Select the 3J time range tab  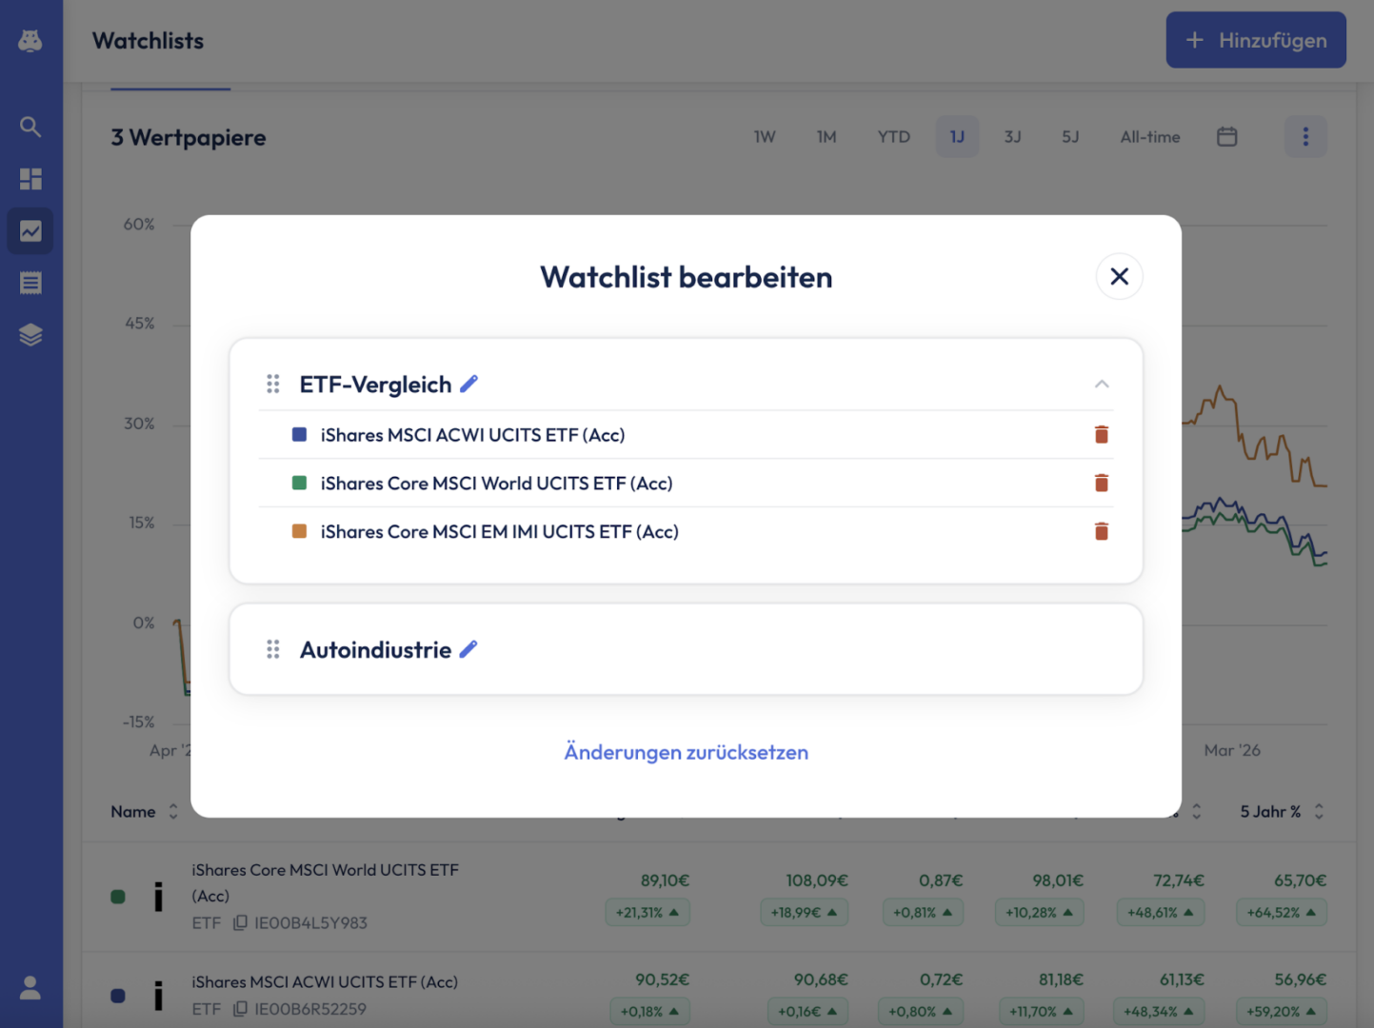1012,137
